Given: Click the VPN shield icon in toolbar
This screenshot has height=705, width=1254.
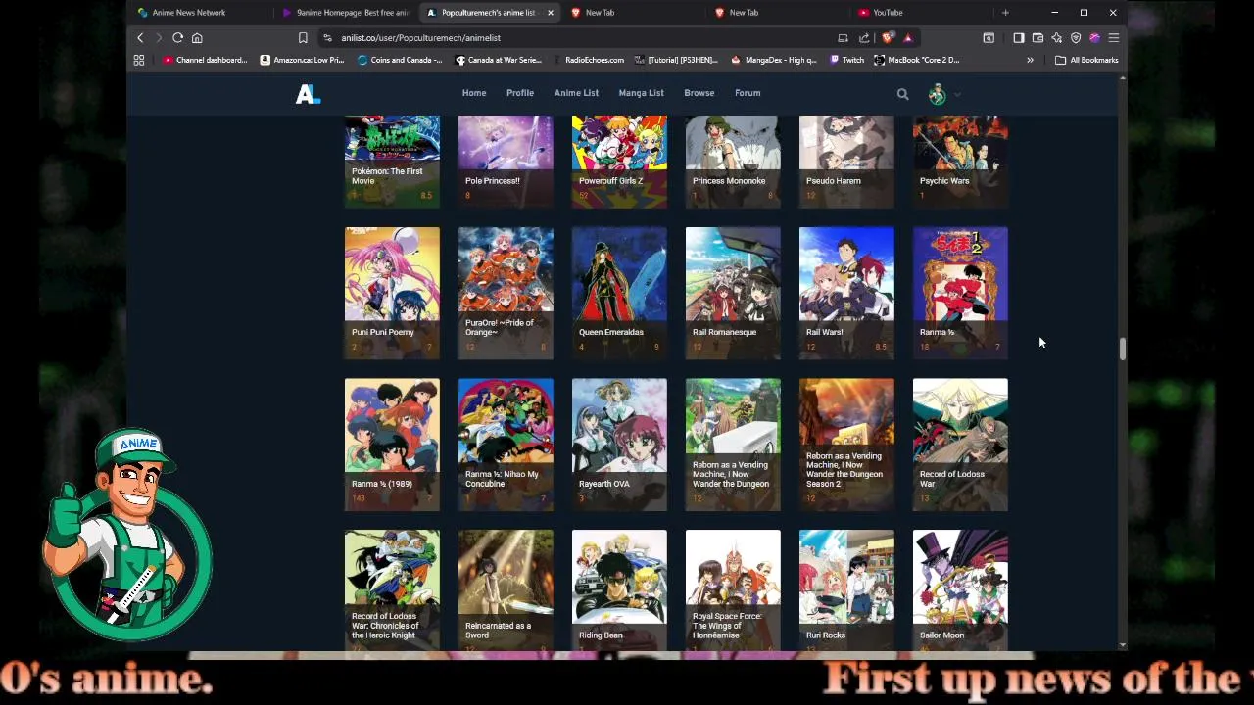Looking at the screenshot, I should pos(1076,38).
